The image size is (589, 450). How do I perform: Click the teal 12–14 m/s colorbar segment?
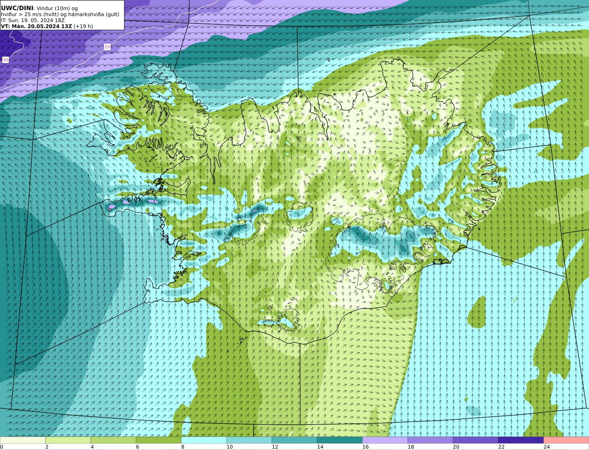[294, 440]
